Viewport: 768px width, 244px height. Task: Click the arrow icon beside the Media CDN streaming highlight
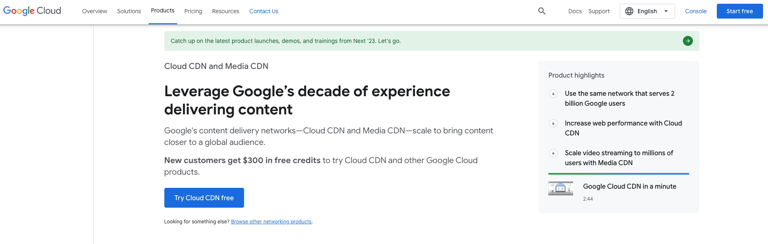(553, 153)
